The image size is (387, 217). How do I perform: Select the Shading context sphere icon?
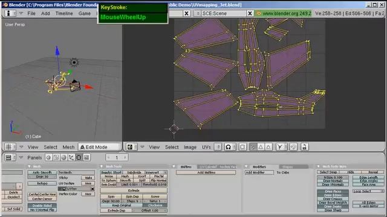tap(63, 157)
